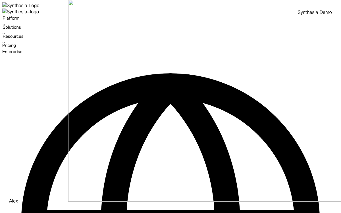Click the broken image placeholder inside the demo frame

71,3
